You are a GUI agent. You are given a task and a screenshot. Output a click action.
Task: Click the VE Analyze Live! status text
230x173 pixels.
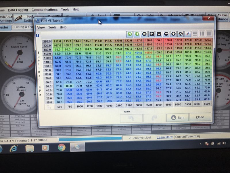tap(140, 138)
